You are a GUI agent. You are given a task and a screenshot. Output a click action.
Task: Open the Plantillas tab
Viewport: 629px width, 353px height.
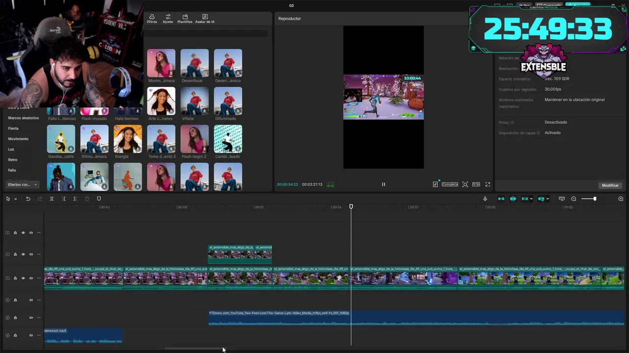pos(185,19)
